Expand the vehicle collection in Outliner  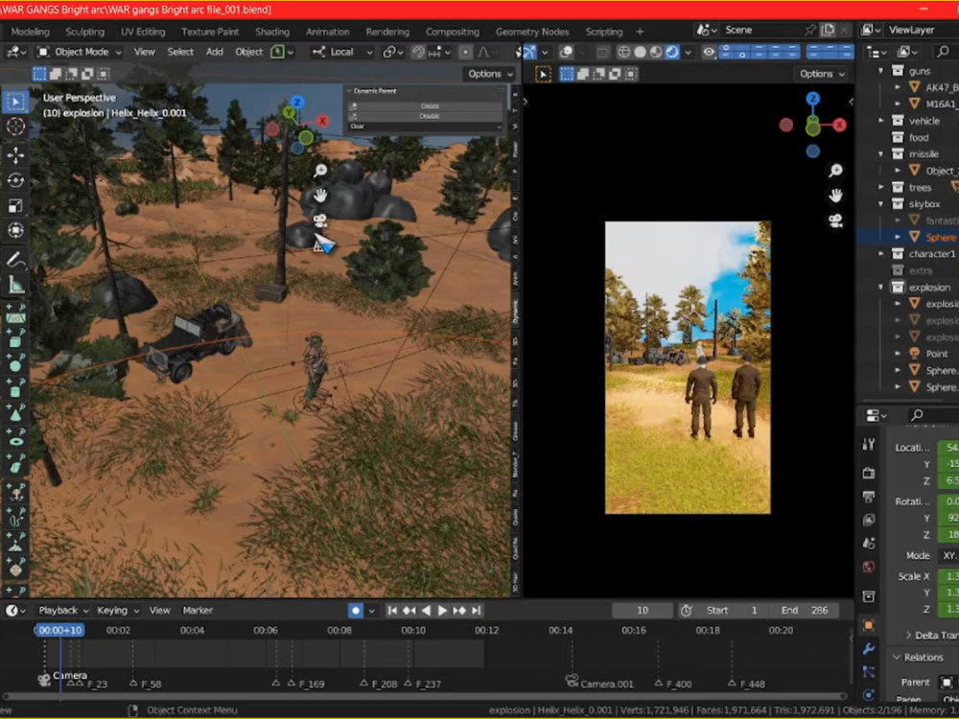pyautogui.click(x=880, y=121)
